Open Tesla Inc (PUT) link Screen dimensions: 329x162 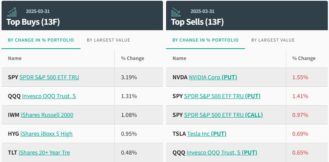coord(207,134)
